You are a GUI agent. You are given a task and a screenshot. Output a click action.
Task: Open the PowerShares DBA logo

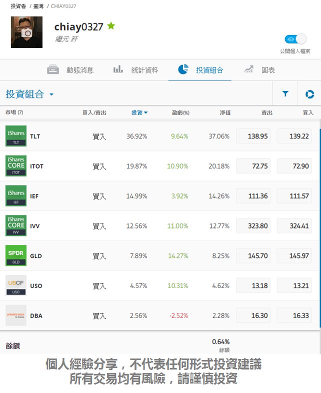click(16, 315)
